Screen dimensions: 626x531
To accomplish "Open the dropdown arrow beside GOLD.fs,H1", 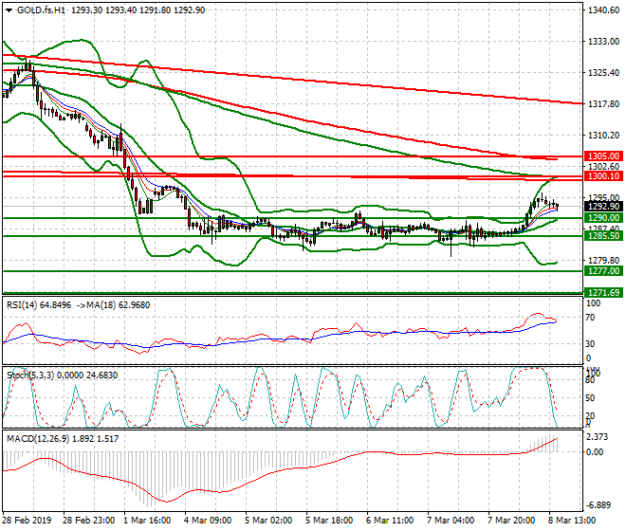I will 7,9.
